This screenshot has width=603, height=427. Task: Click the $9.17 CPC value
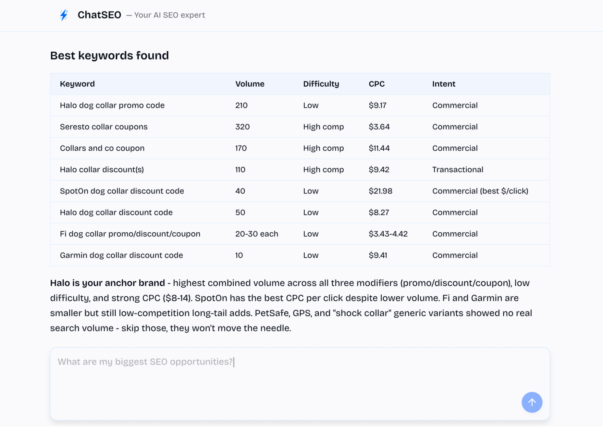377,105
